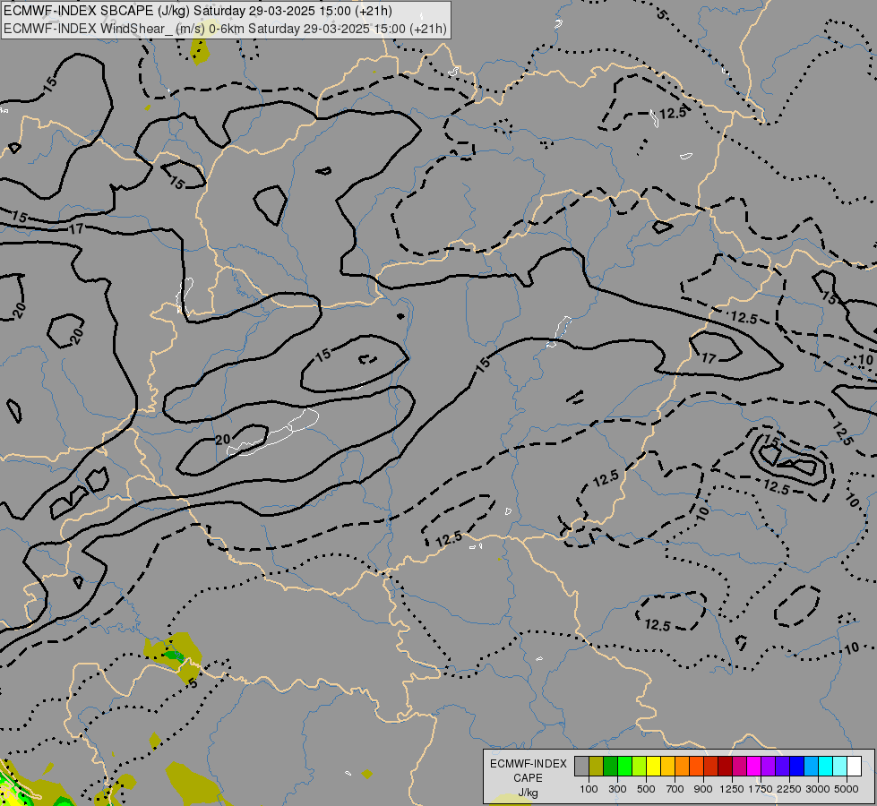Click the legend value 300
This screenshot has height=806, width=877.
[x=617, y=789]
